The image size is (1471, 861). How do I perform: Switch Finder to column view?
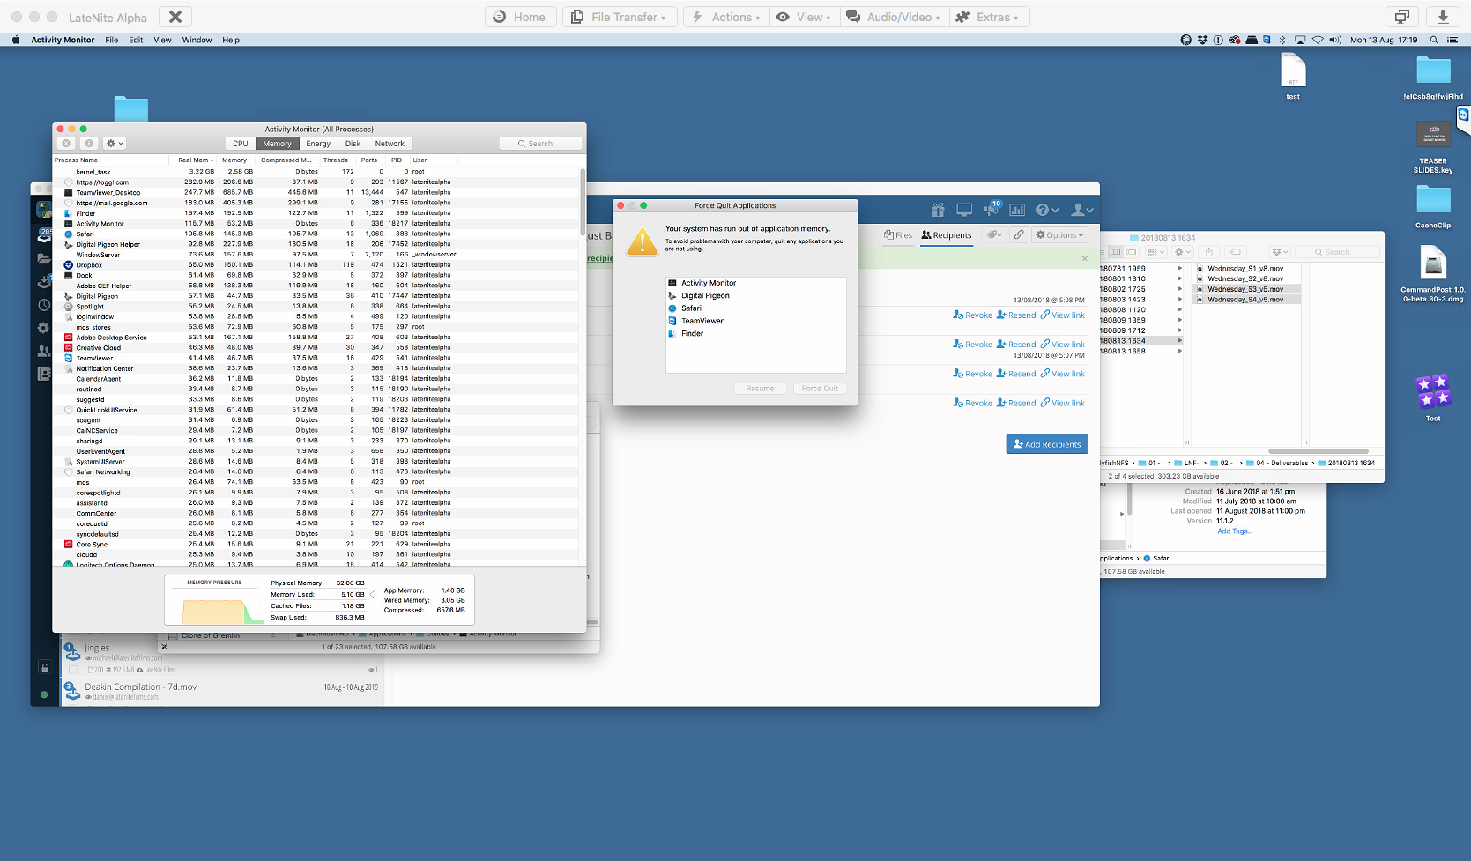pos(1116,251)
